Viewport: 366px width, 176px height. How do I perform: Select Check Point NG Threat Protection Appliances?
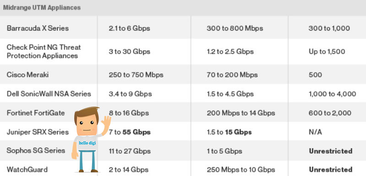click(44, 52)
